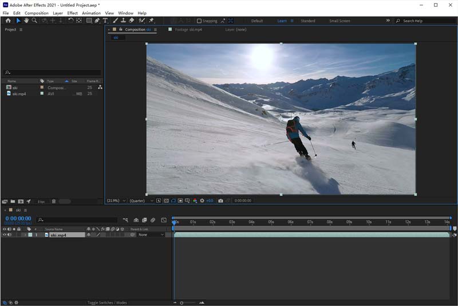Toggle Transparency Grid in viewer
This screenshot has width=458, height=306.
[x=166, y=200]
